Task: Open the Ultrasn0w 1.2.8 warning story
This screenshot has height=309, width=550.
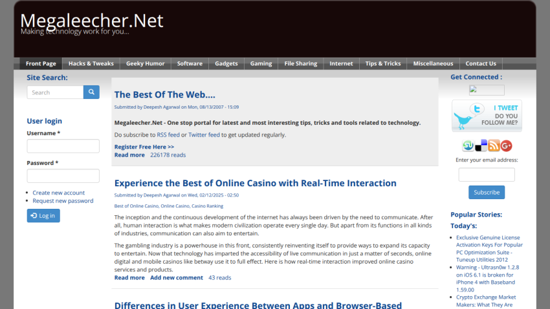Action: point(488,278)
